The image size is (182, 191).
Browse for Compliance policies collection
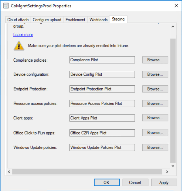pyautogui.click(x=155, y=60)
